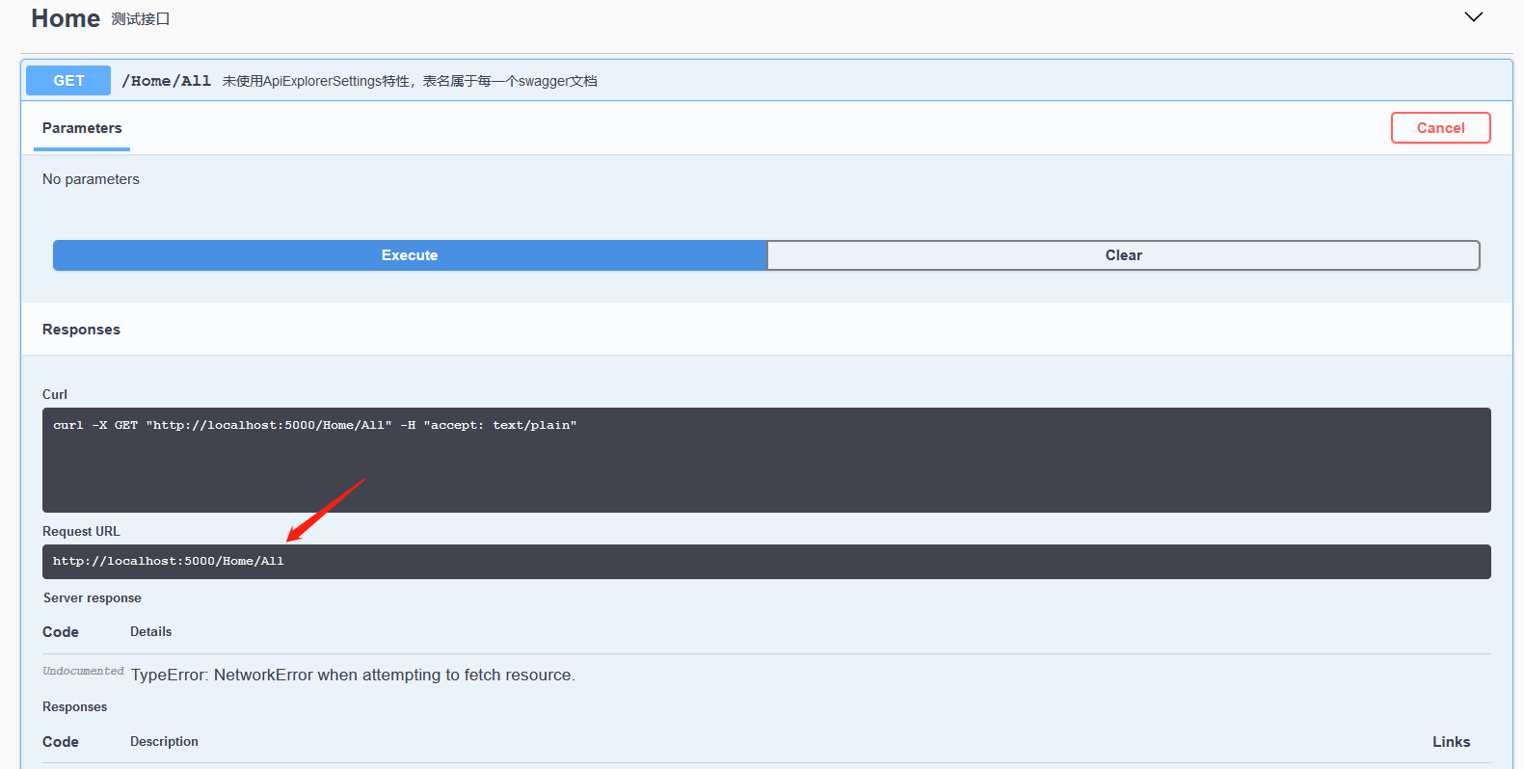This screenshot has width=1524, height=769.
Task: Select the Parameters tab
Action: pyautogui.click(x=82, y=128)
